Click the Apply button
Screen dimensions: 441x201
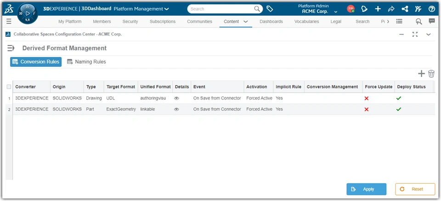click(x=367, y=189)
